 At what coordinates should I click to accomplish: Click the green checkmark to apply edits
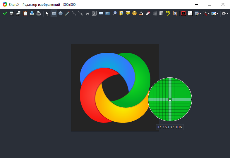pyautogui.click(x=5, y=13)
